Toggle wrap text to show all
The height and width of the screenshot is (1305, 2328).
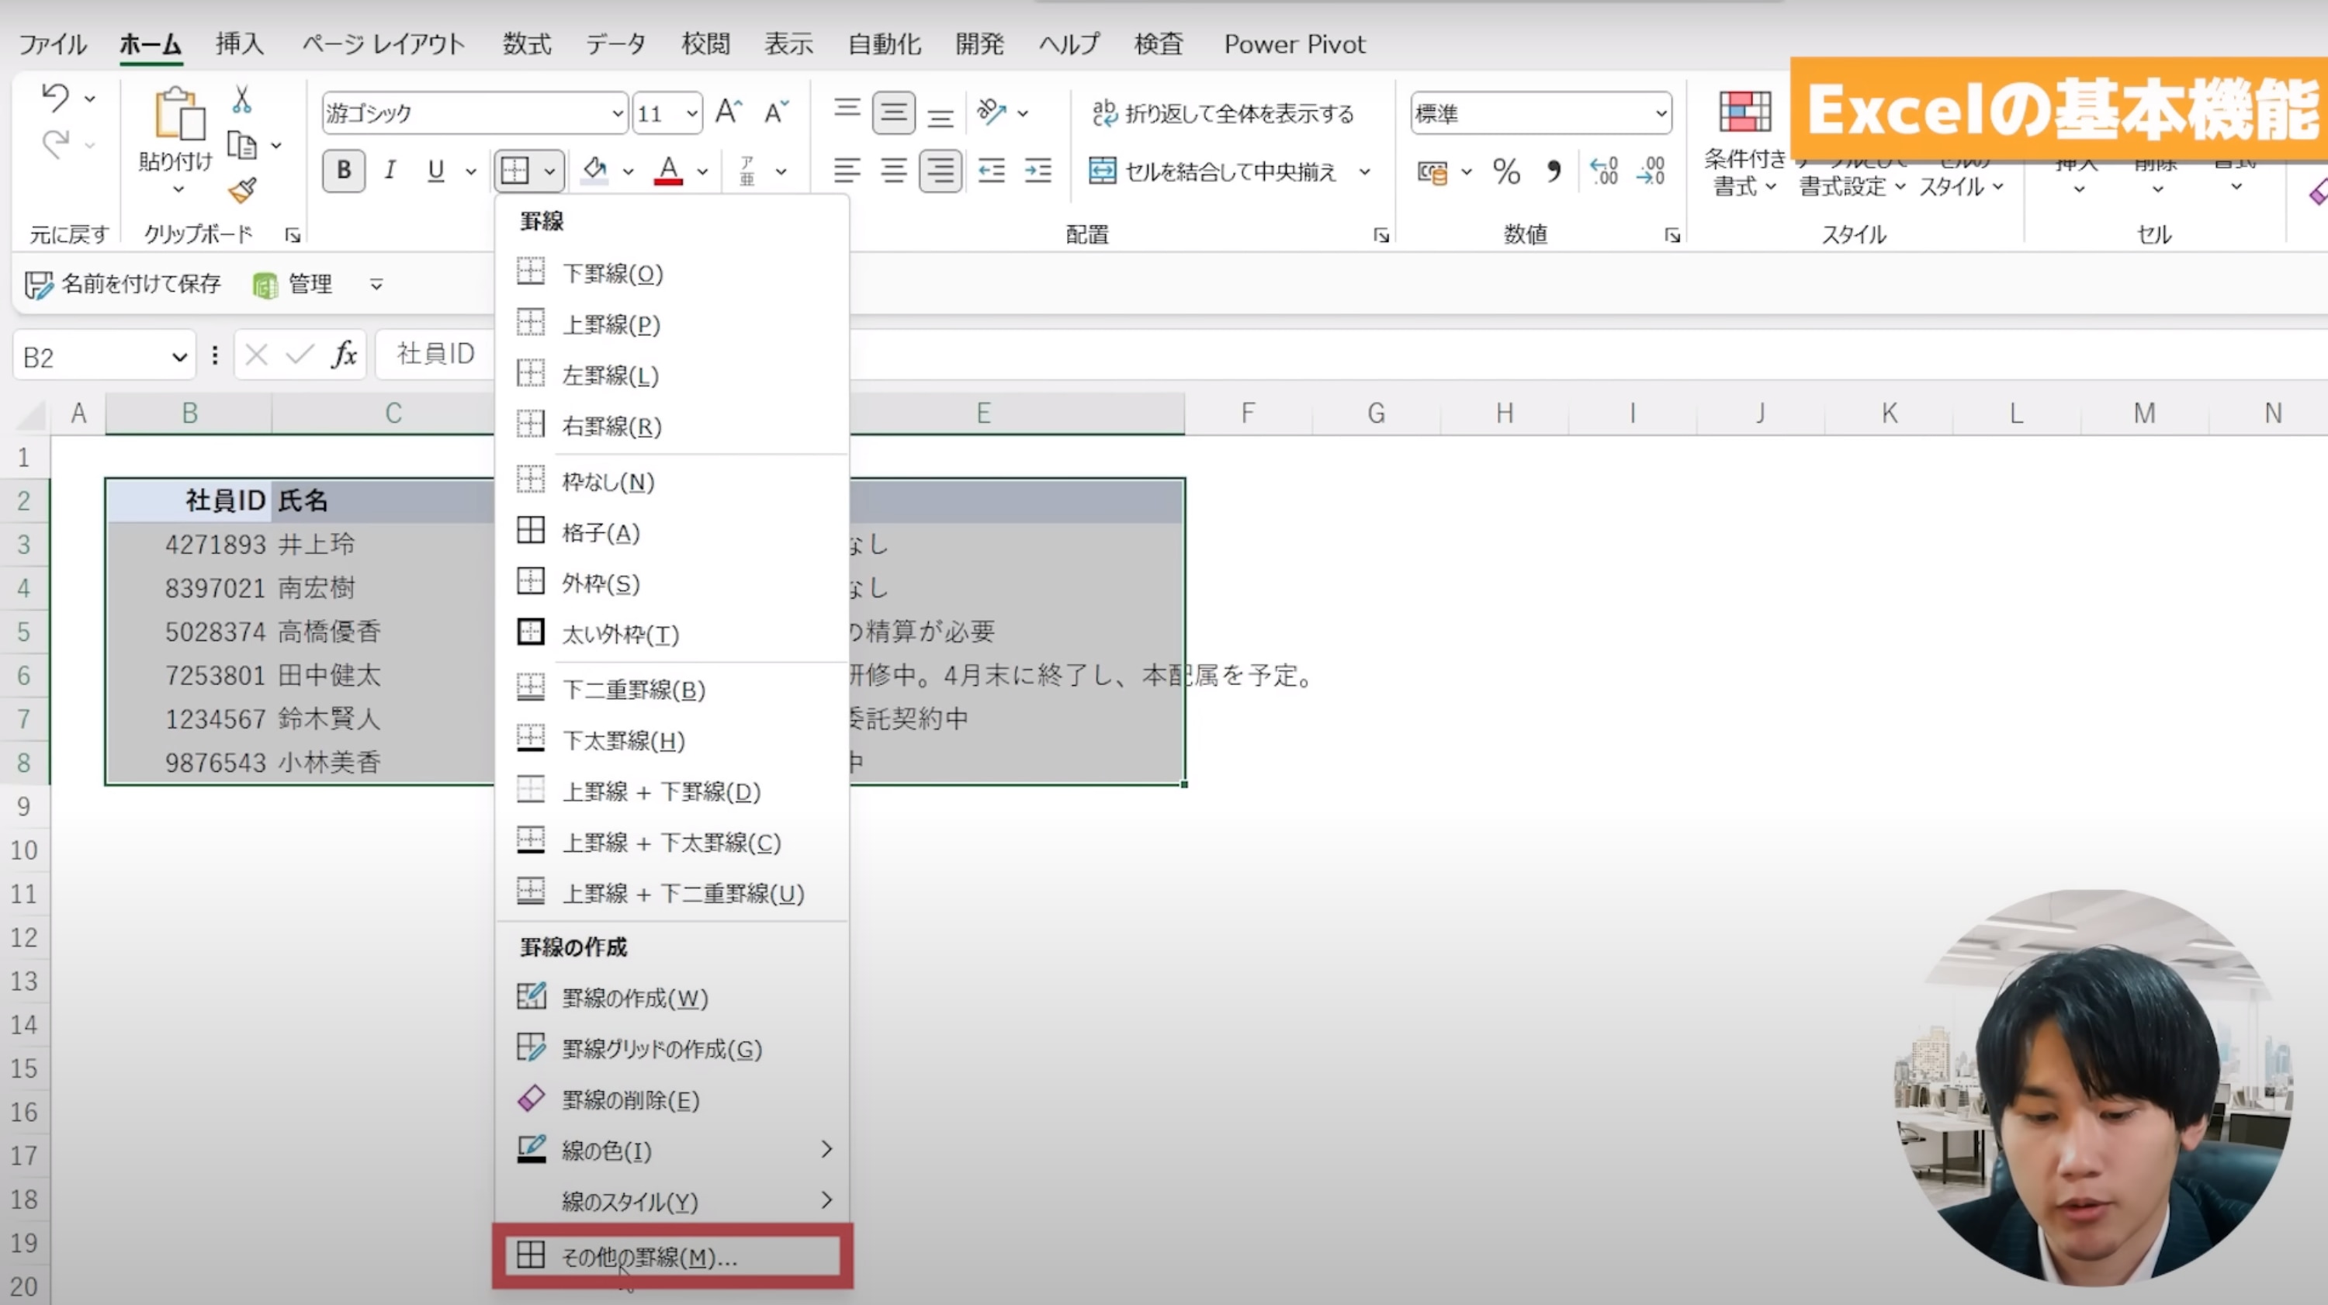(1223, 114)
